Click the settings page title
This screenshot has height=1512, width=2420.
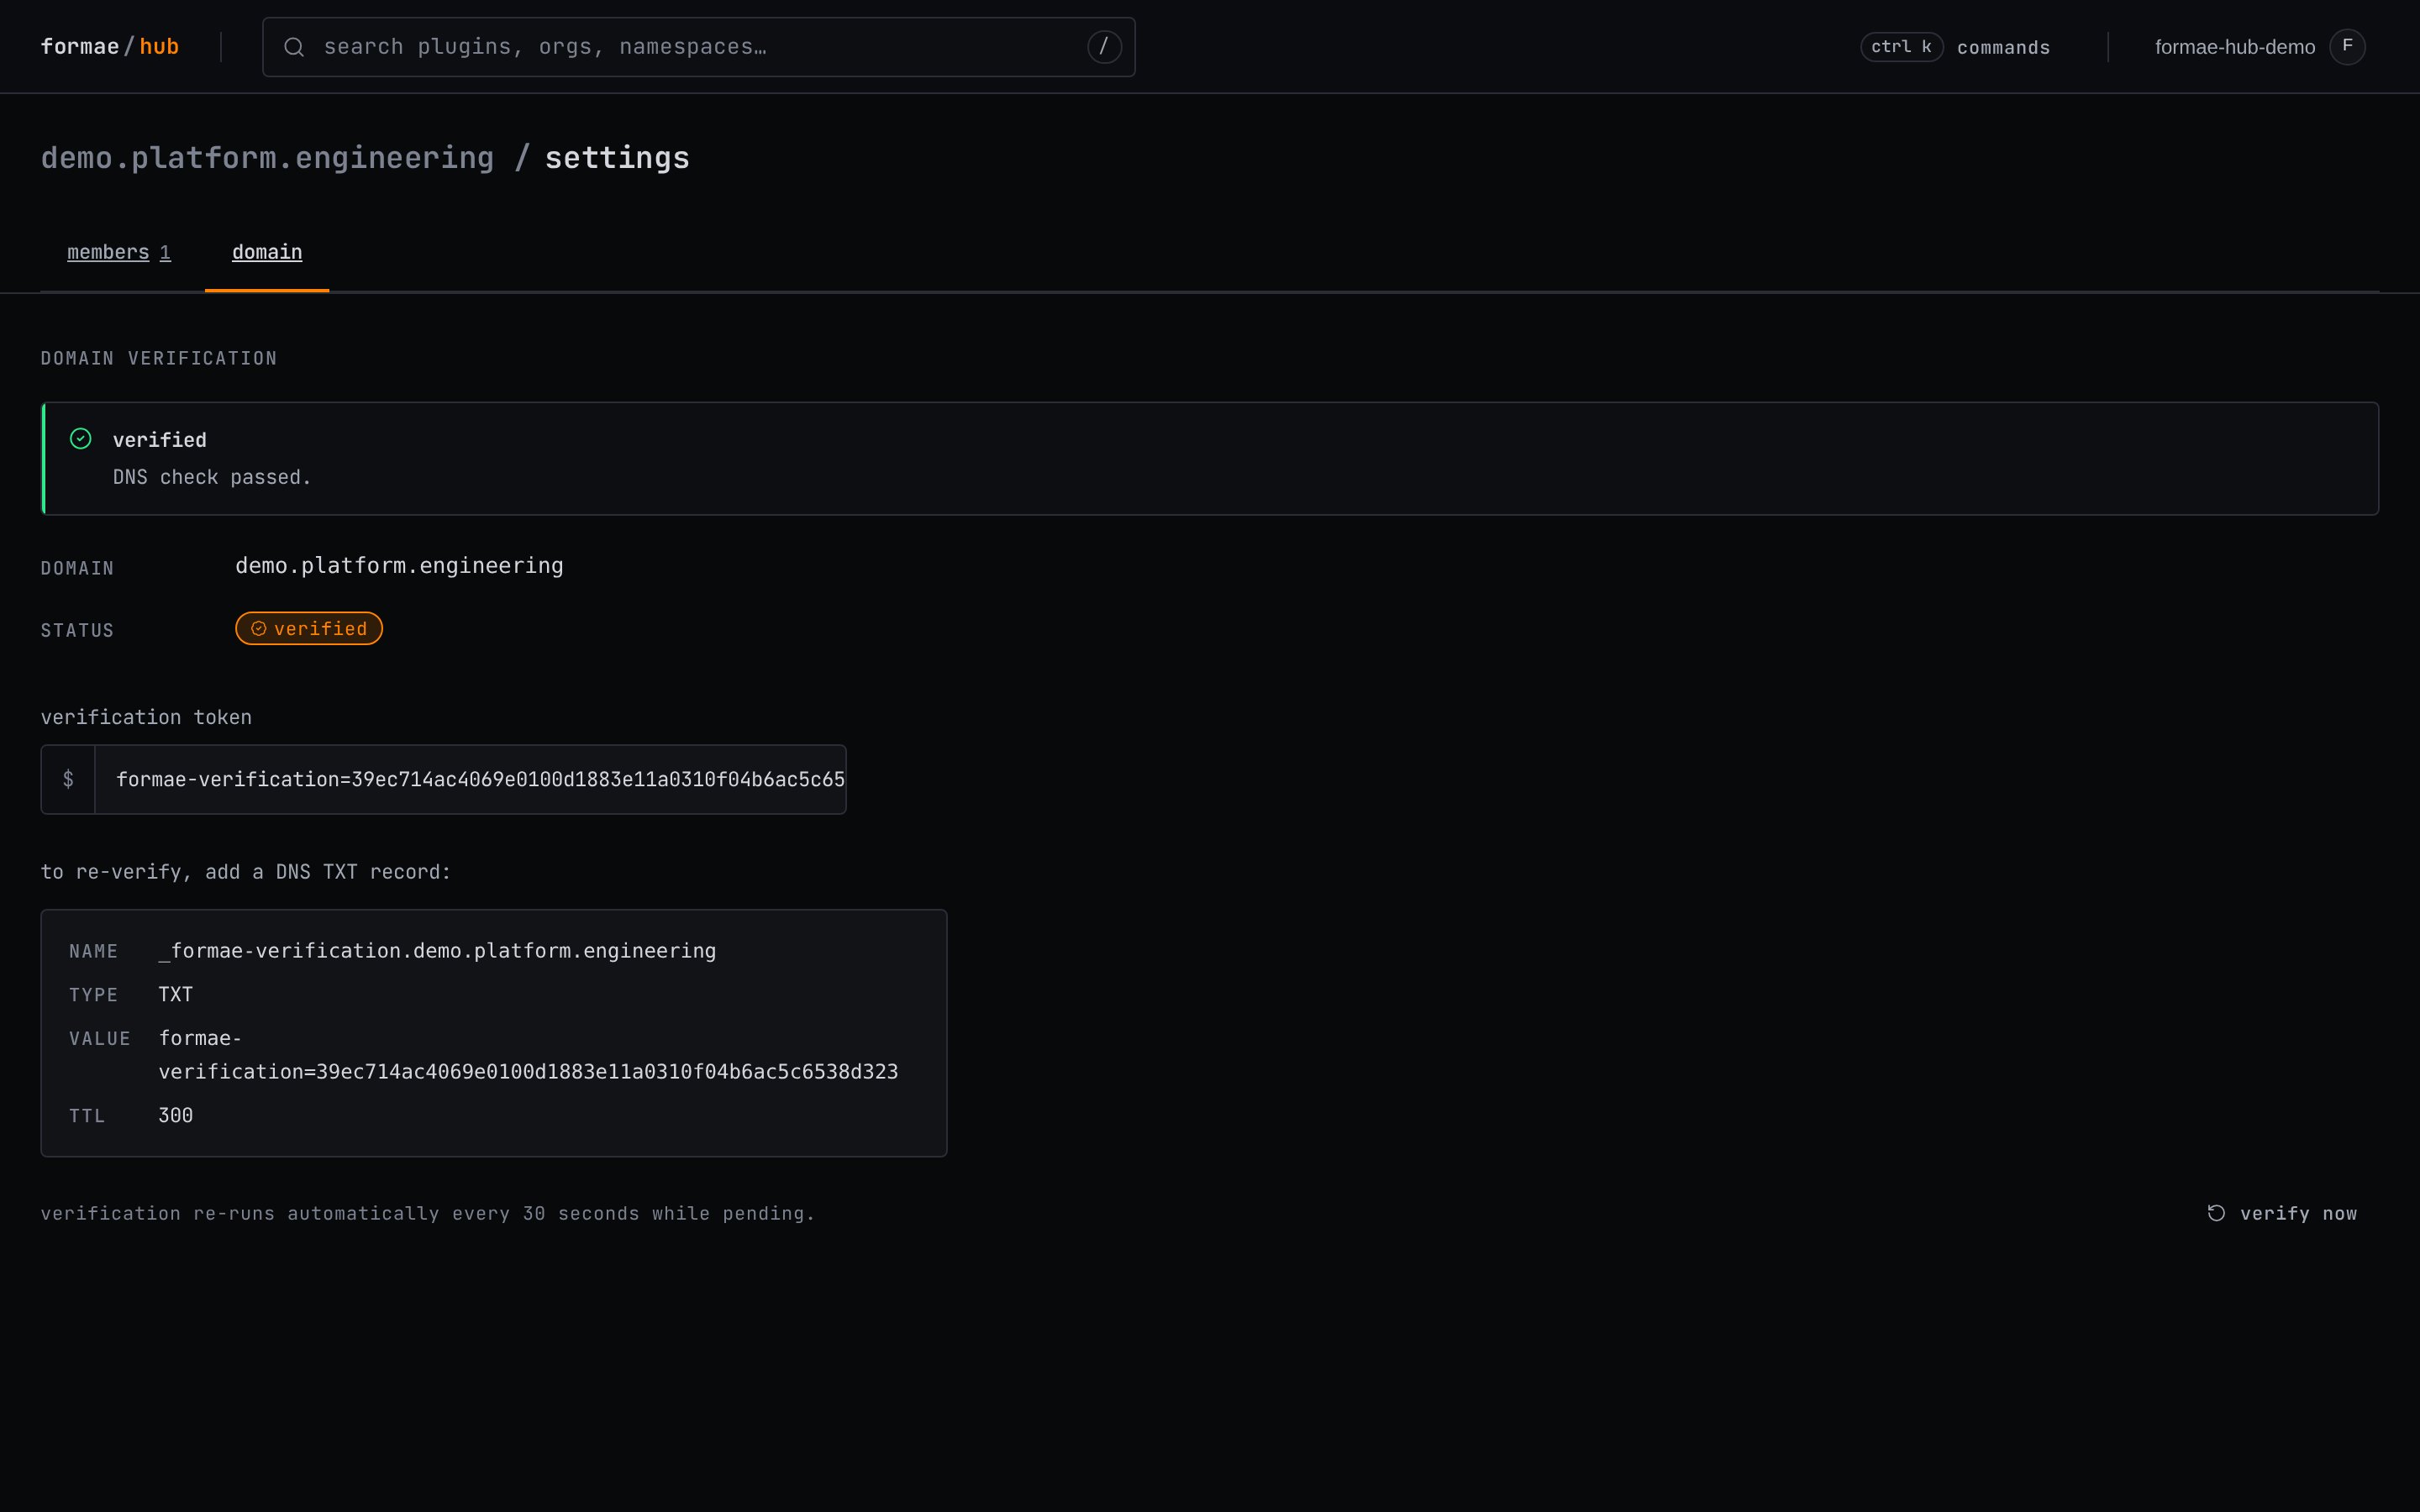(617, 158)
